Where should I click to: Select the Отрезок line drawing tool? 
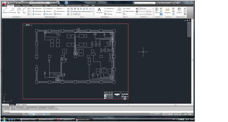tap(5, 11)
